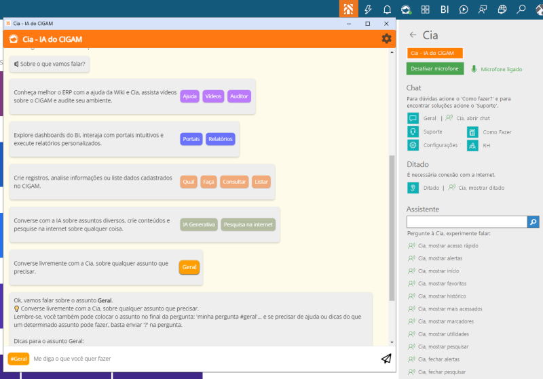Screen dimensions: 543x379
Task: Open settings gear in Cia chat header
Action: point(386,39)
